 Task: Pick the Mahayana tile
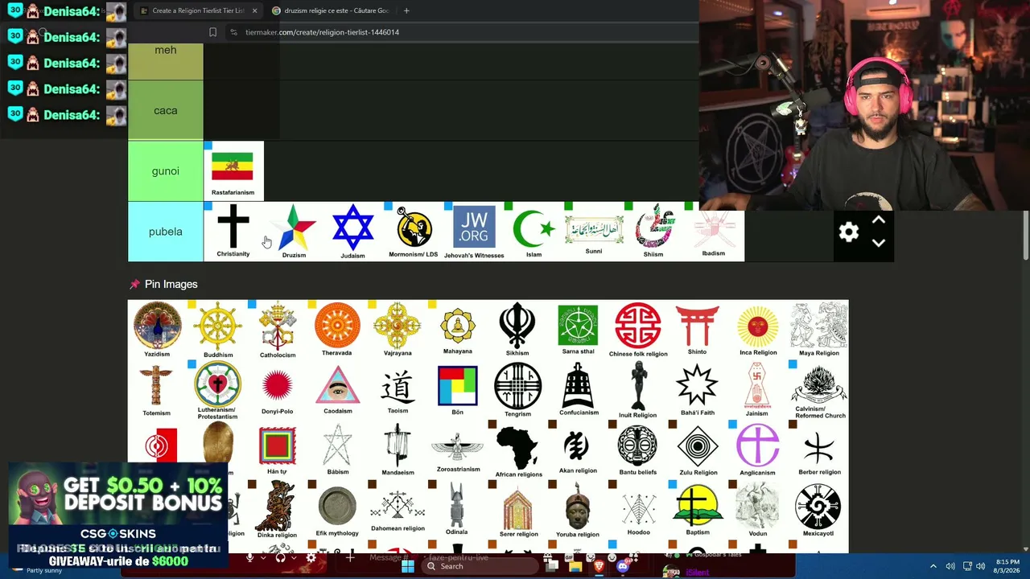tap(458, 330)
